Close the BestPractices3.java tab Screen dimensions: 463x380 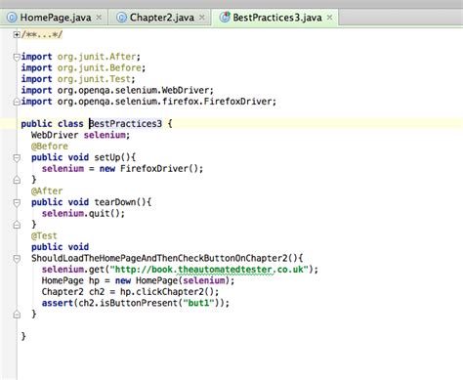(329, 18)
